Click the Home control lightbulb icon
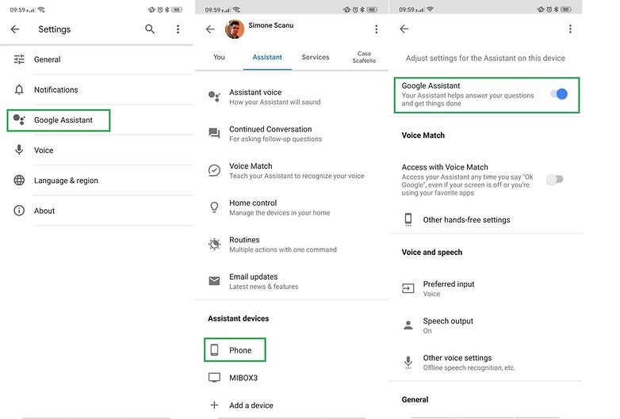This screenshot has width=620, height=419. (214, 207)
